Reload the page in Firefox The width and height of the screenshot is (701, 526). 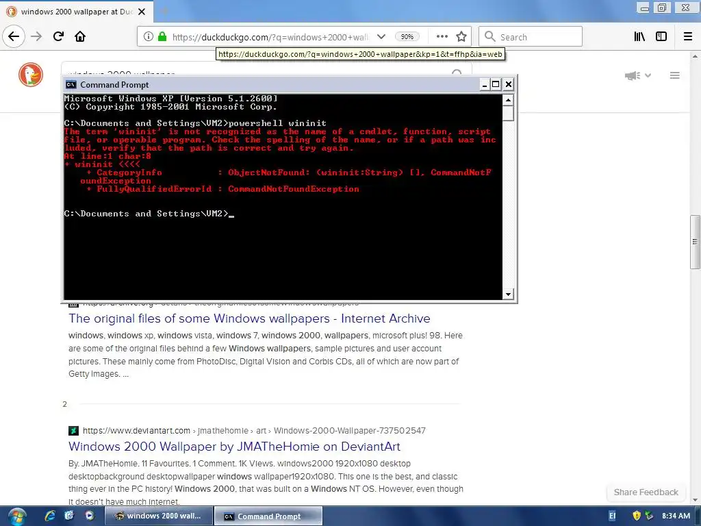(58, 36)
